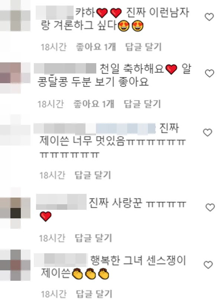View 좋아요 1개 on 천일 축하해요 comment
The width and height of the screenshot is (223, 306).
94,104
